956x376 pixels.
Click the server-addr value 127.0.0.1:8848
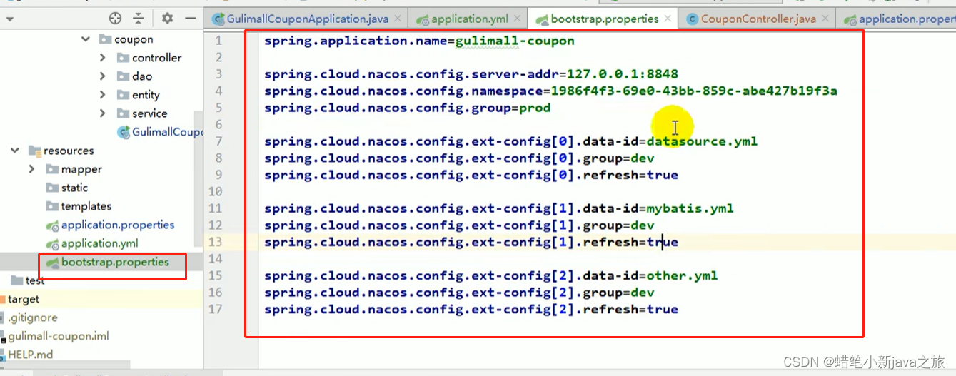[x=623, y=74]
